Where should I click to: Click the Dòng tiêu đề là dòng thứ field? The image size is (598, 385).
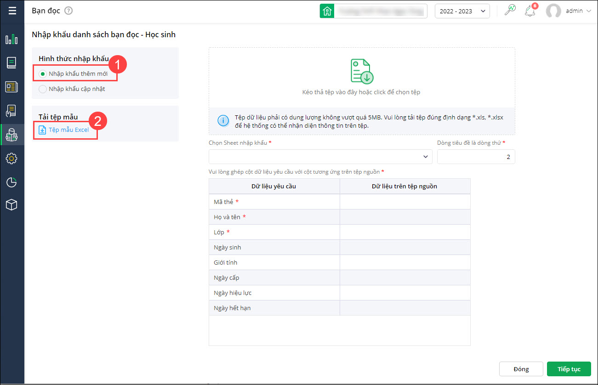[476, 157]
